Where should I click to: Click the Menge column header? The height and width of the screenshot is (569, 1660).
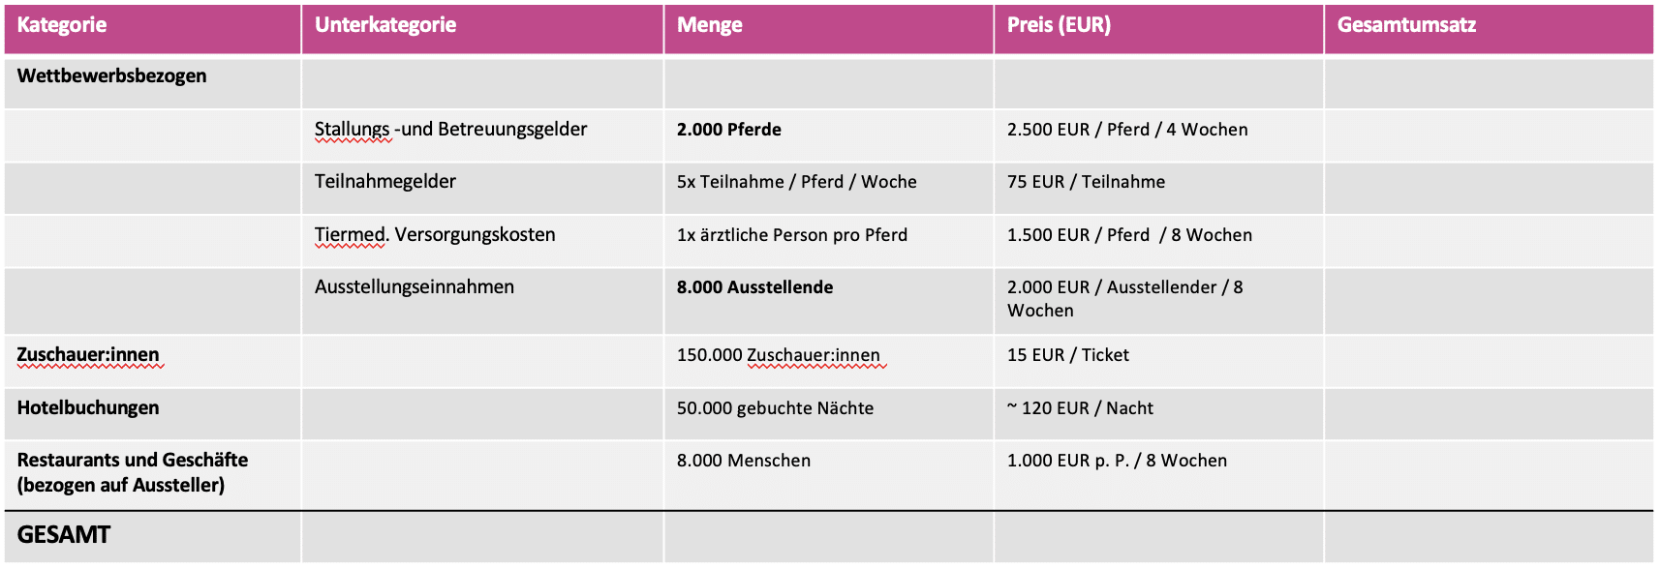[829, 29]
